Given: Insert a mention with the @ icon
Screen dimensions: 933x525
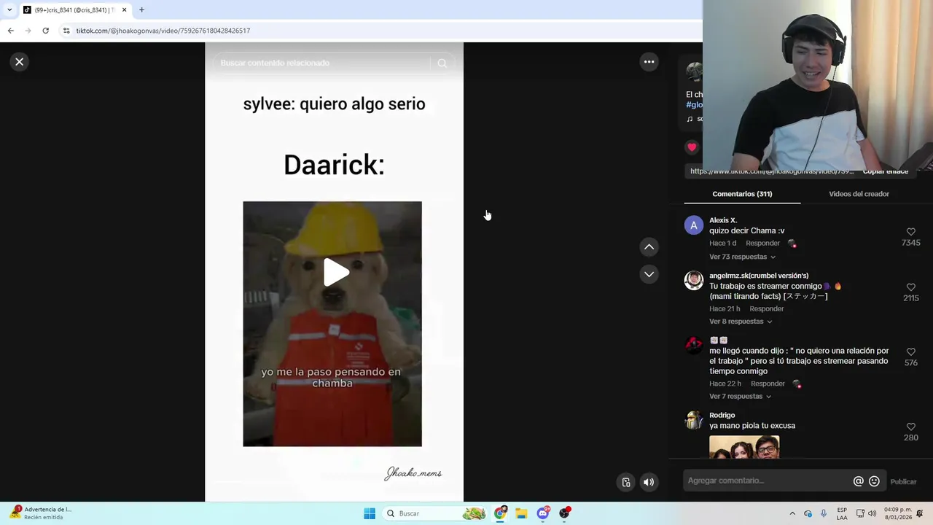Looking at the screenshot, I should tap(858, 481).
